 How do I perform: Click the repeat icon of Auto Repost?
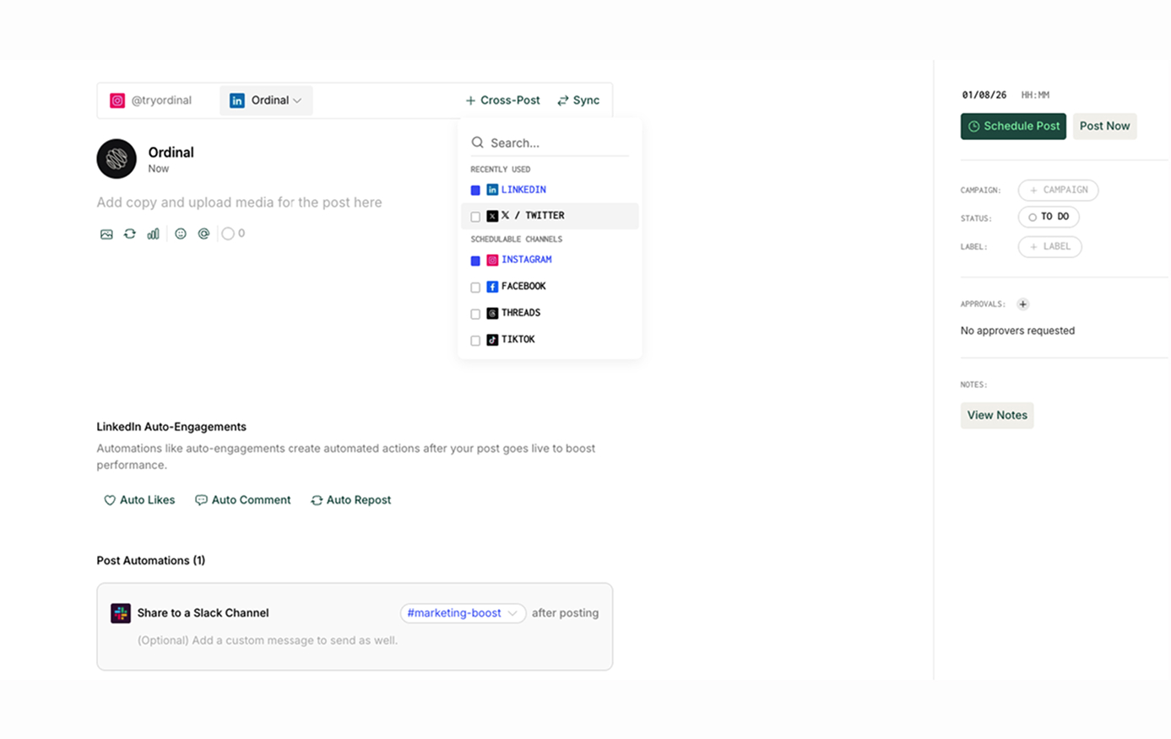317,500
